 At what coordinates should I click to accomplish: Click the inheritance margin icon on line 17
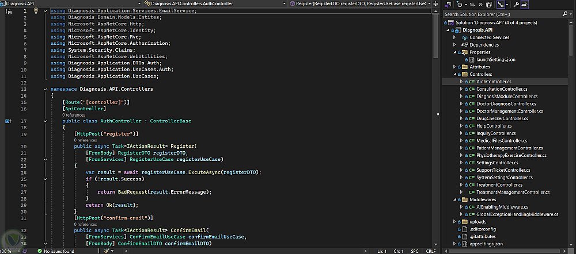[8, 121]
